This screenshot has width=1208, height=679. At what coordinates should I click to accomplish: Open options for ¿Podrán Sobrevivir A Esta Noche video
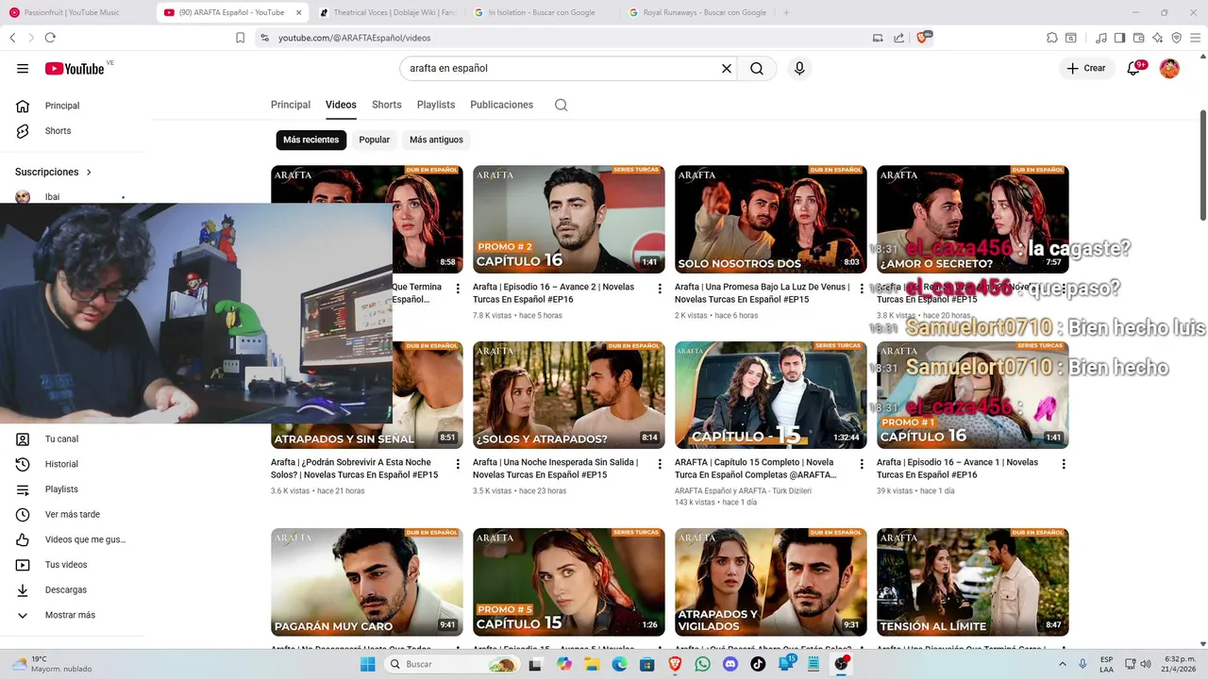coord(458,464)
